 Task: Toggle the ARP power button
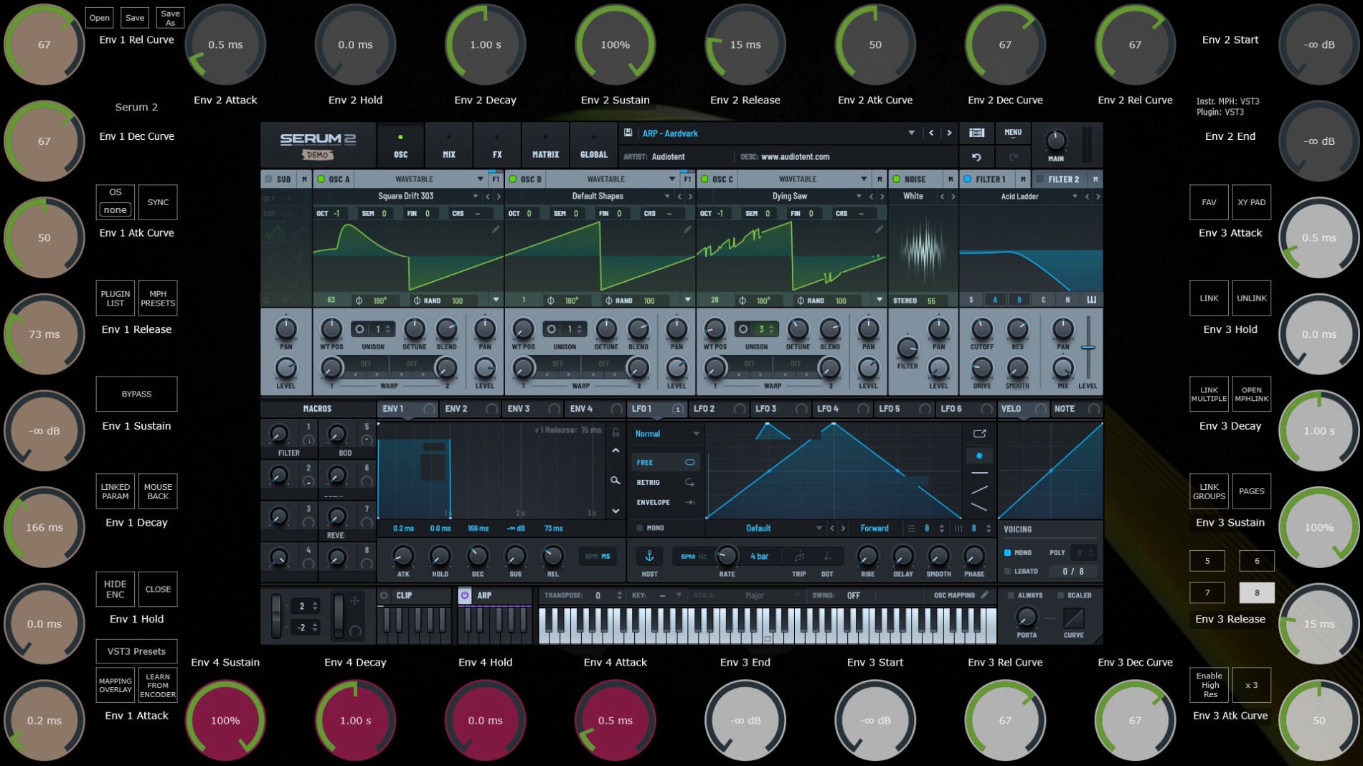(465, 595)
